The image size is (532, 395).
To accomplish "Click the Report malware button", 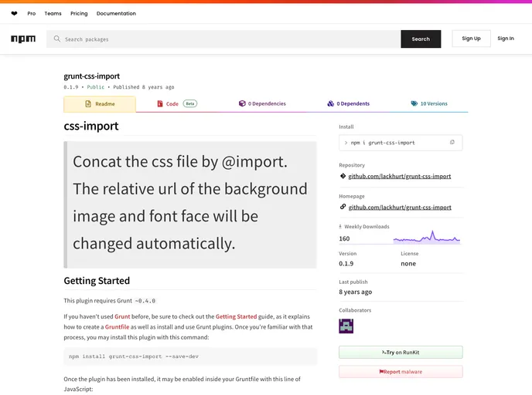I will click(401, 372).
